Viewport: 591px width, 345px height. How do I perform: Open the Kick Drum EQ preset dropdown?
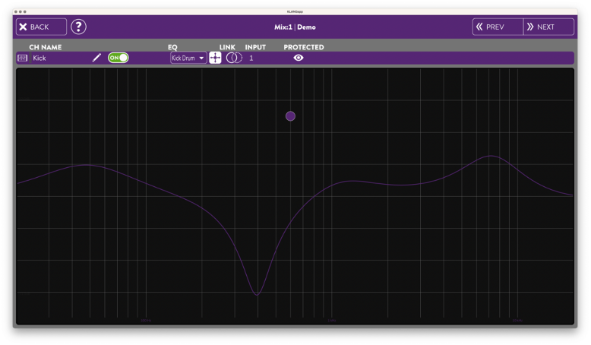(188, 58)
